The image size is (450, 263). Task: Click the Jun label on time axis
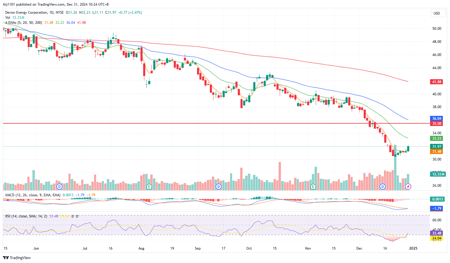(x=36, y=248)
